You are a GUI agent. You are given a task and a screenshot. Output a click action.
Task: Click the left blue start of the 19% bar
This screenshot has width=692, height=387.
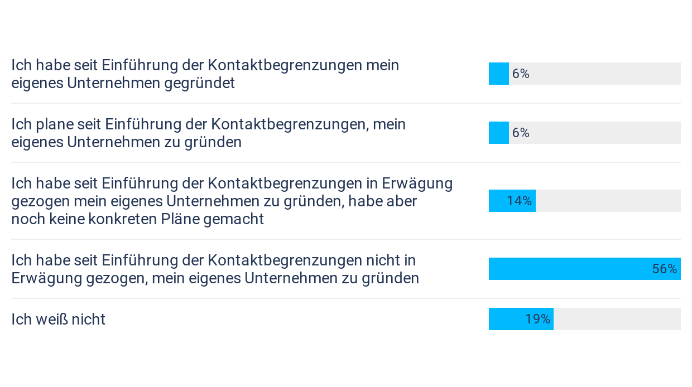tap(499, 319)
